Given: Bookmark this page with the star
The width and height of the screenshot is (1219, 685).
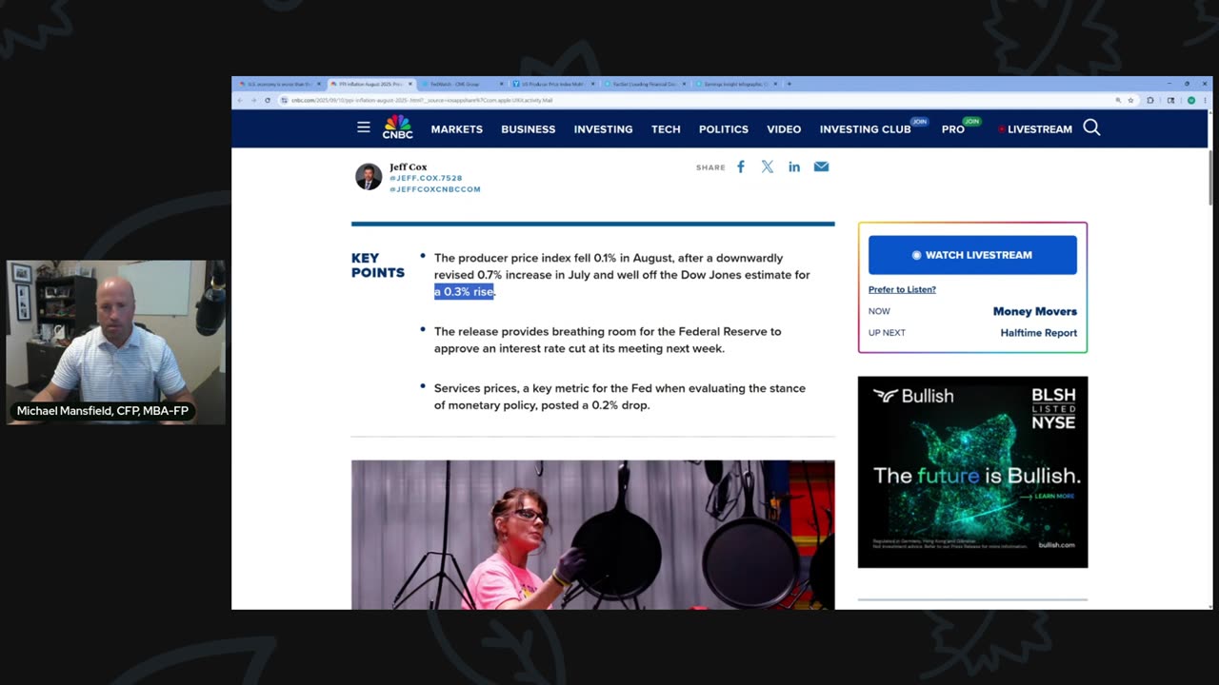Looking at the screenshot, I should [x=1130, y=100].
